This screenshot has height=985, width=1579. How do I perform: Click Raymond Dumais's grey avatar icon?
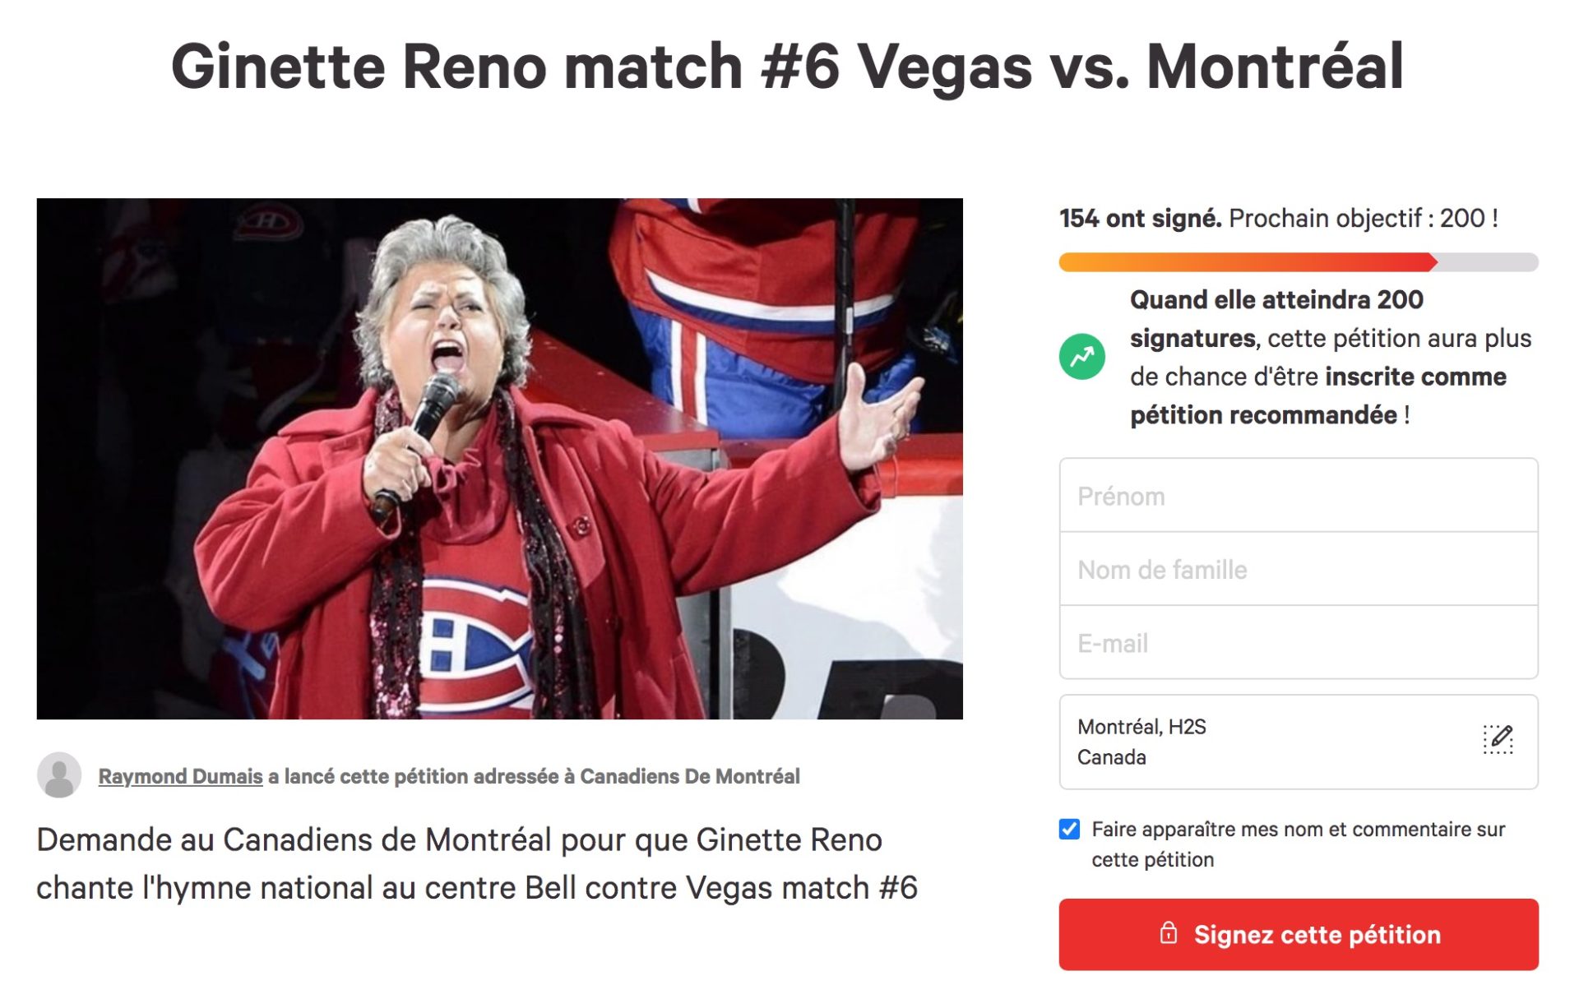(59, 775)
